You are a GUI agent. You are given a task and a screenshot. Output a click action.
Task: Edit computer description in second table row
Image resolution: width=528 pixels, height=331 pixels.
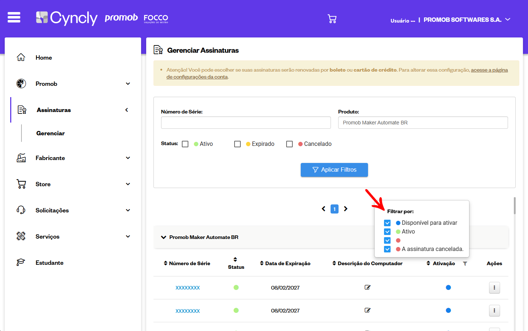(x=368, y=310)
